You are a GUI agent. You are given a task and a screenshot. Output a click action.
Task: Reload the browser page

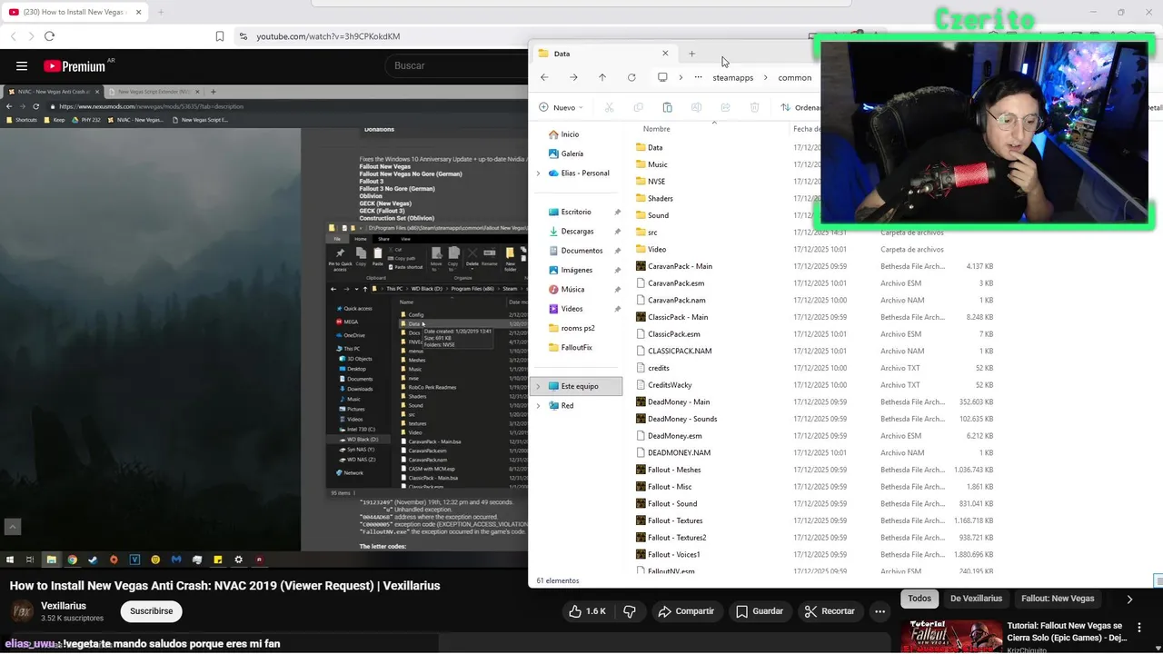tap(49, 36)
